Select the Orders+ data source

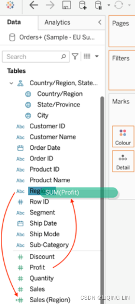(57, 37)
